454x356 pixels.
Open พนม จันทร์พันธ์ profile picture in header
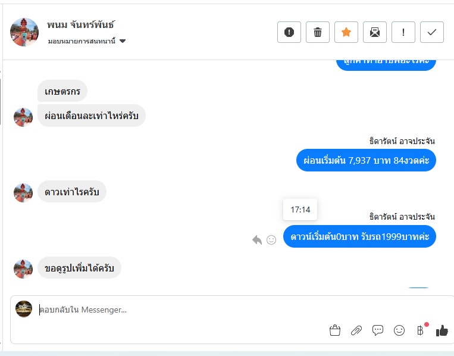click(x=24, y=32)
